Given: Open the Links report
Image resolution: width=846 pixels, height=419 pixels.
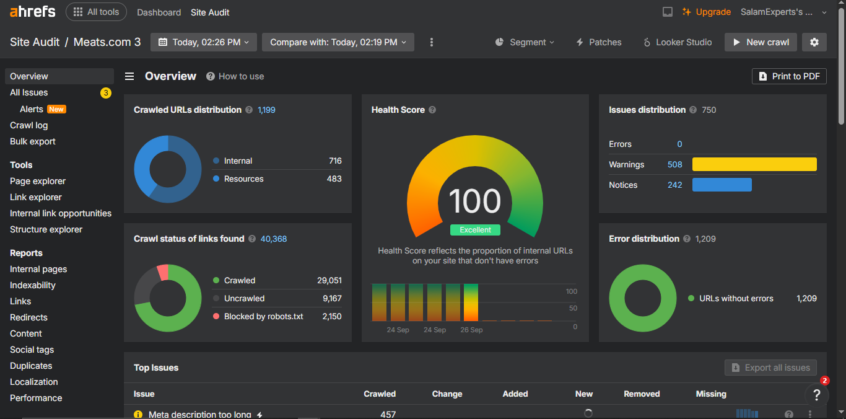Looking at the screenshot, I should pyautogui.click(x=20, y=301).
